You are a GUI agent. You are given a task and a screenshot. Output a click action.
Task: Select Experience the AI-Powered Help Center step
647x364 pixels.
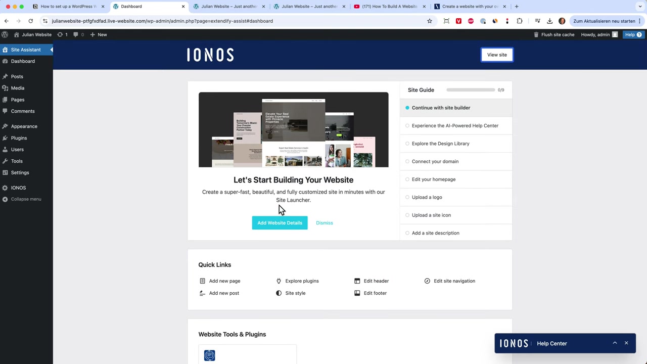(456, 125)
